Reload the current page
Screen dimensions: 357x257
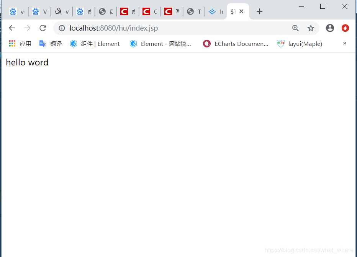(43, 28)
